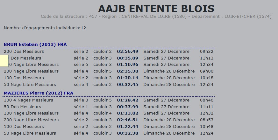
Task: Click the time 01:22.44
Action: 127,127
